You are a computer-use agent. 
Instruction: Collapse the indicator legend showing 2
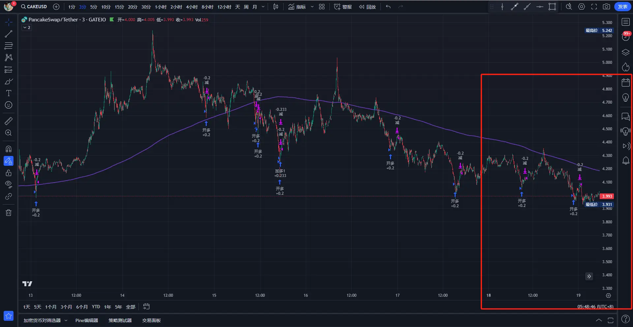(x=27, y=28)
